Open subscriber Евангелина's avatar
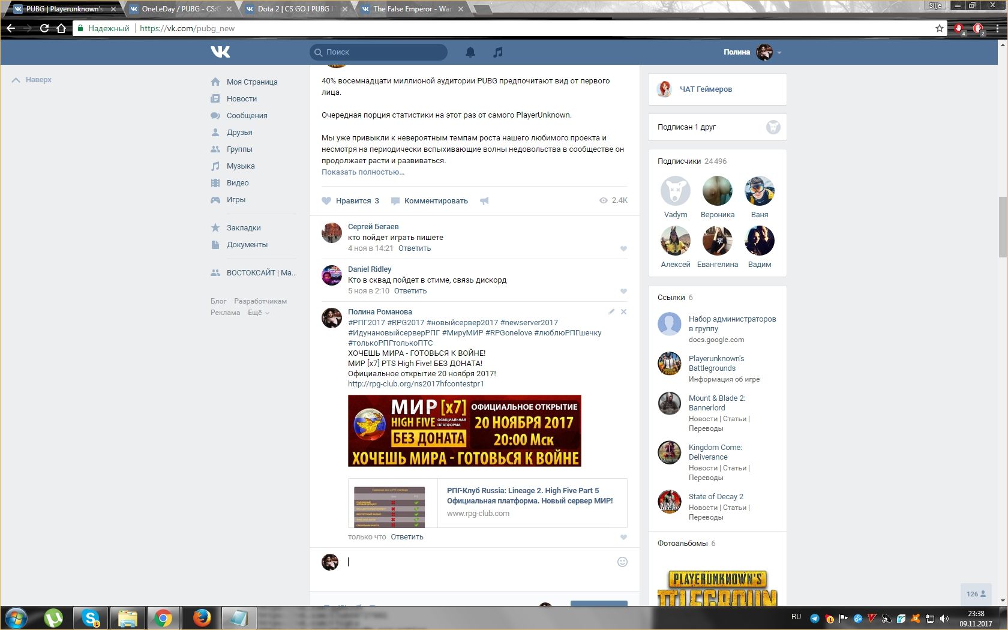Image resolution: width=1008 pixels, height=630 pixels. click(718, 241)
